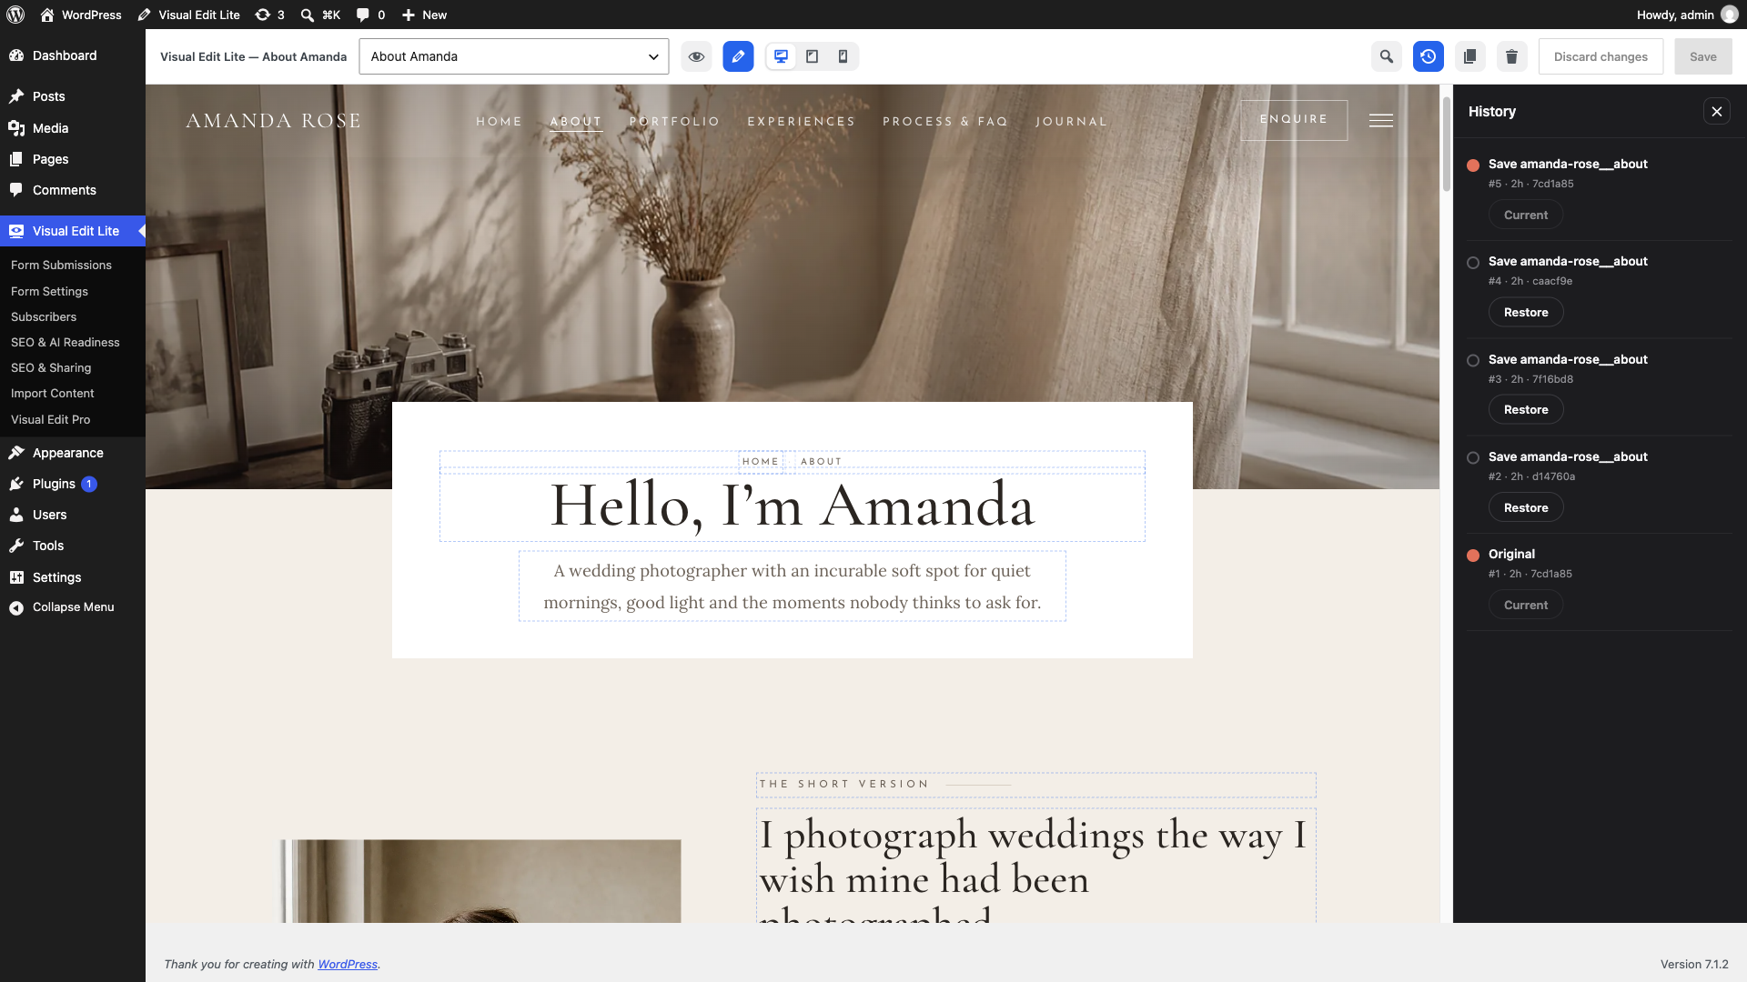1747x982 pixels.
Task: Click PORTFOLIO in preview navigation
Action: coord(674,122)
